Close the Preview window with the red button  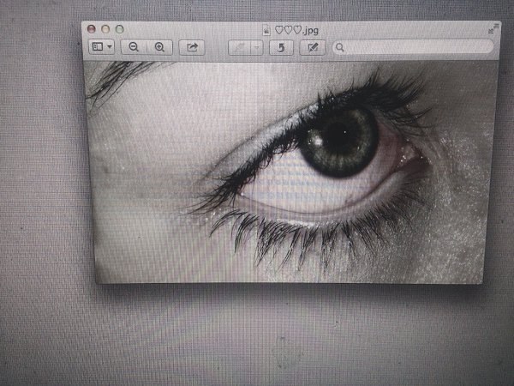point(92,29)
